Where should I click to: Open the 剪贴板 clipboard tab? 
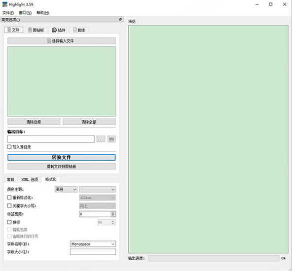(36, 30)
